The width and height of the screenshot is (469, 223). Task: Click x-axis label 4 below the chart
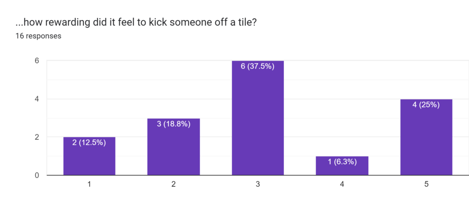coord(342,184)
